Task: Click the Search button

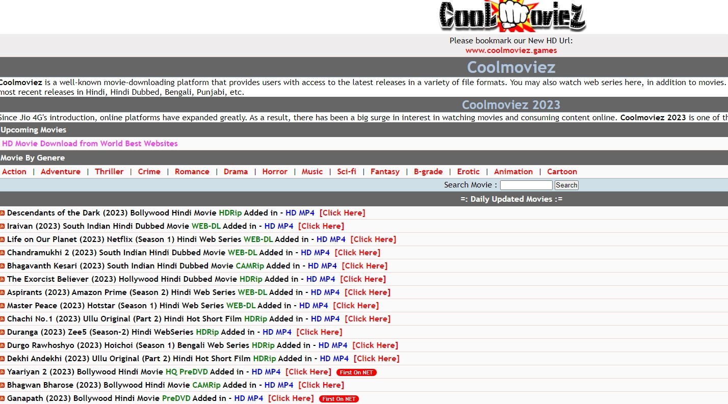Action: point(566,185)
